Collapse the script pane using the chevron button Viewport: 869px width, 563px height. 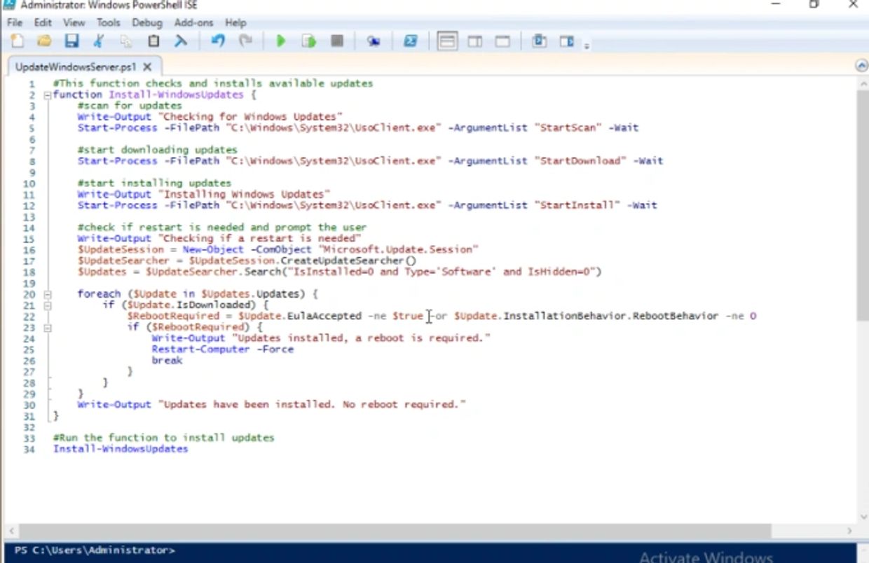point(861,66)
